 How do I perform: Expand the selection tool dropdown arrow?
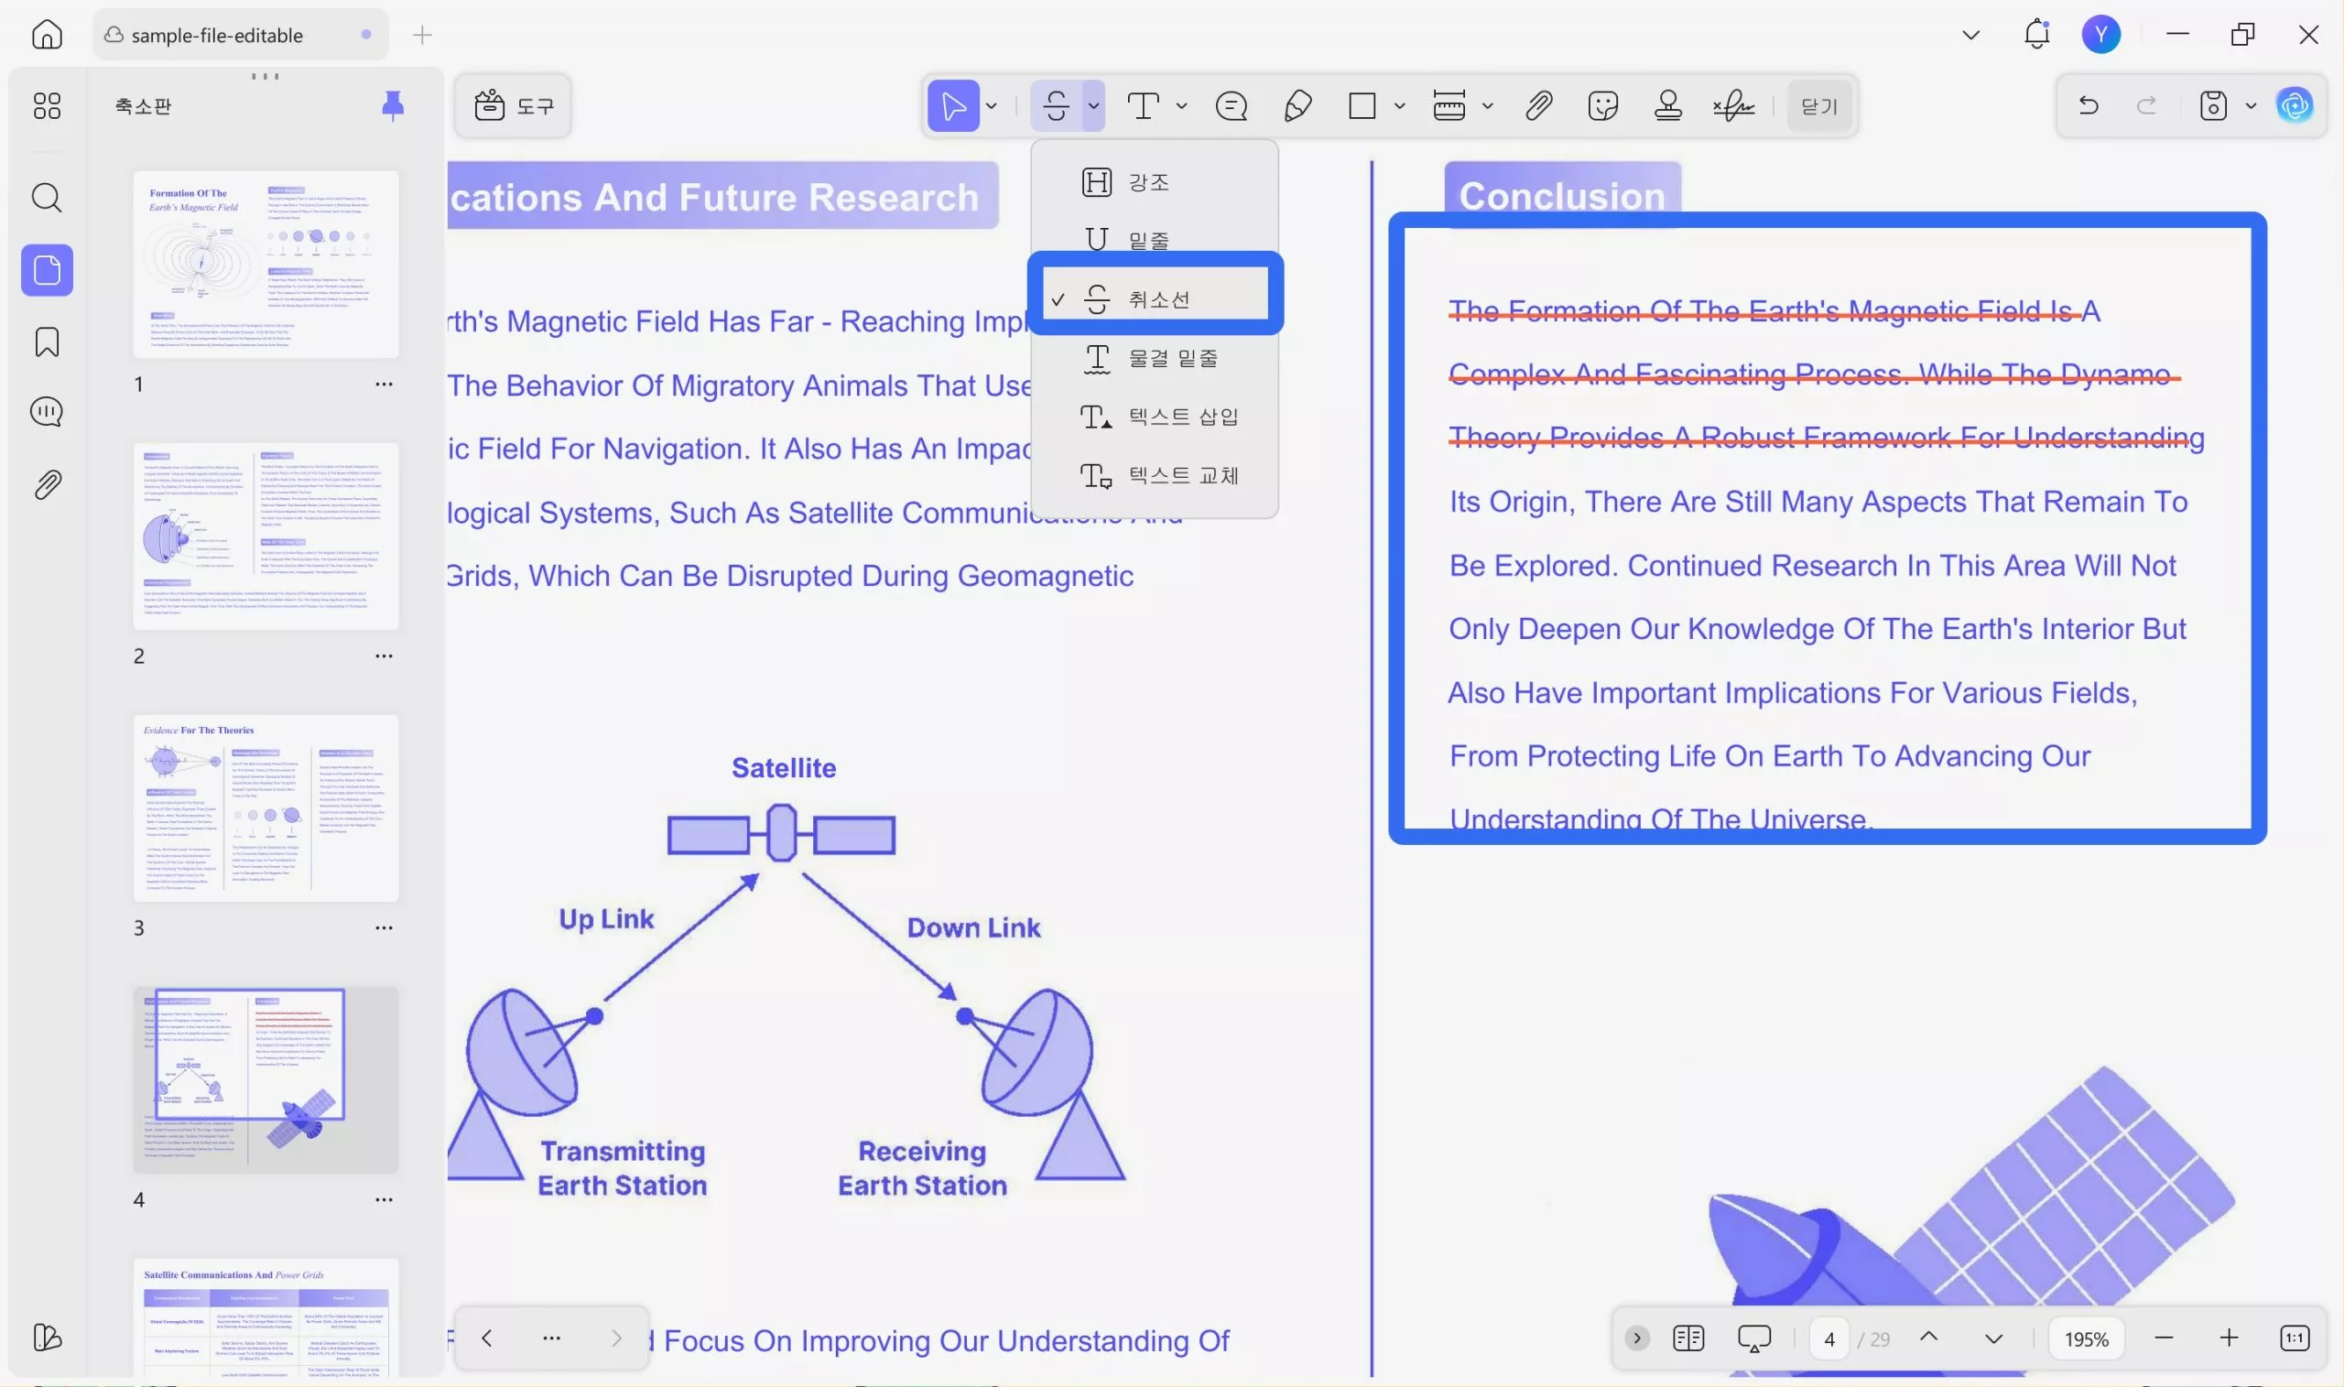(x=992, y=105)
